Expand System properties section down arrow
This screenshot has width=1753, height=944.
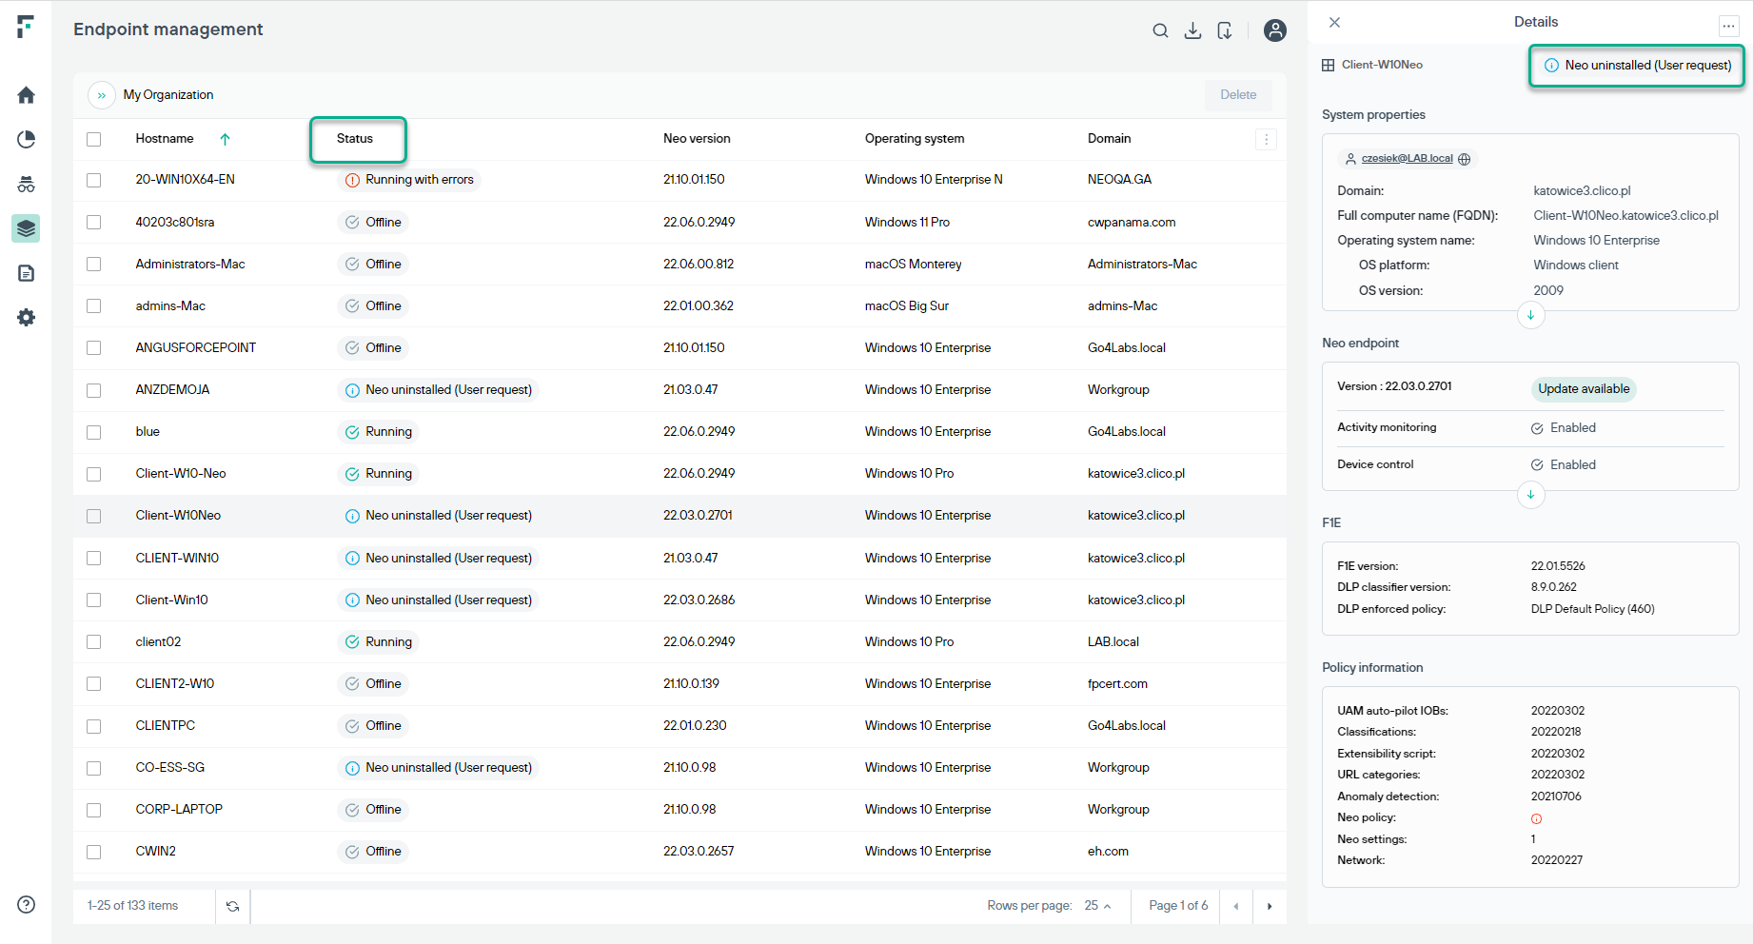pyautogui.click(x=1530, y=315)
